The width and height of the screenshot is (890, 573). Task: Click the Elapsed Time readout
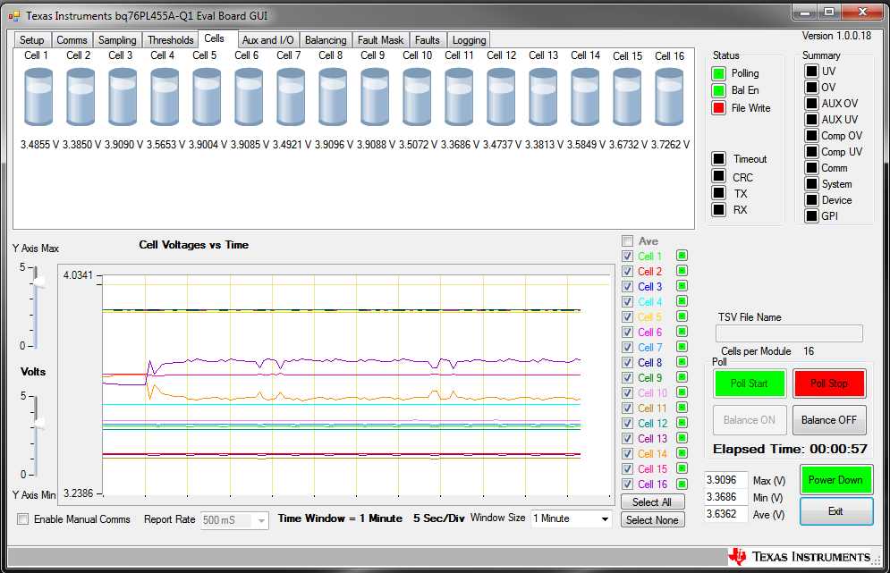click(x=790, y=450)
